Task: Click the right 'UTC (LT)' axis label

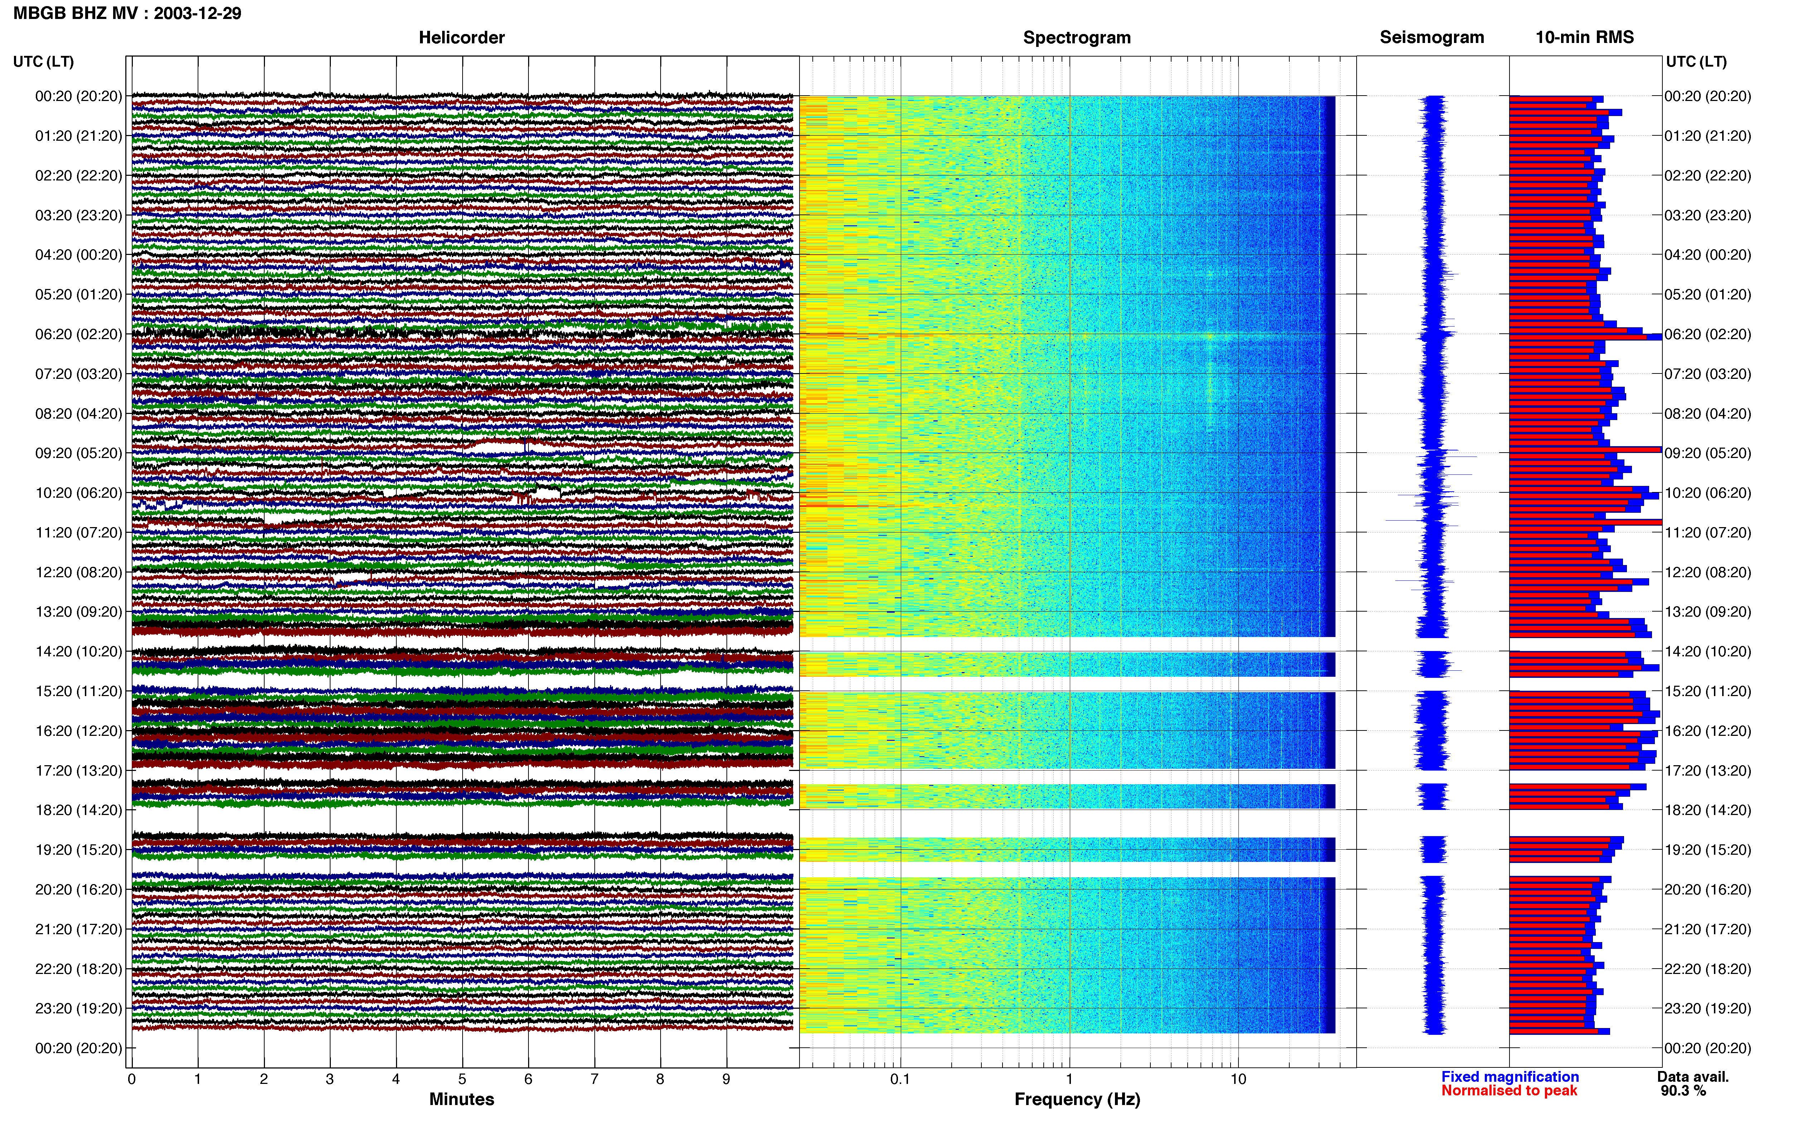Action: point(1696,62)
